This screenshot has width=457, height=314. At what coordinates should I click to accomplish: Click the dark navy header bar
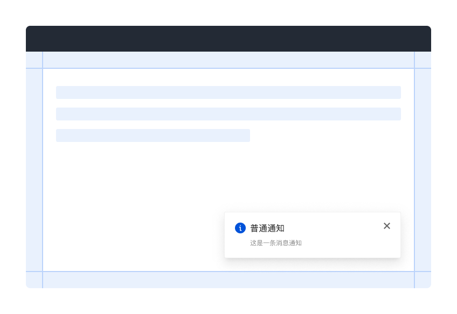pos(228,39)
